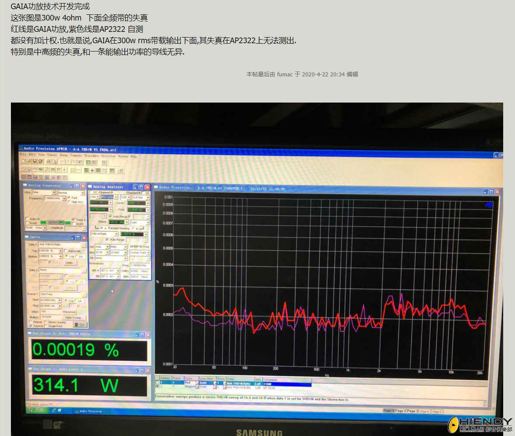Click the first icon in the third toolbar row

coord(23,177)
